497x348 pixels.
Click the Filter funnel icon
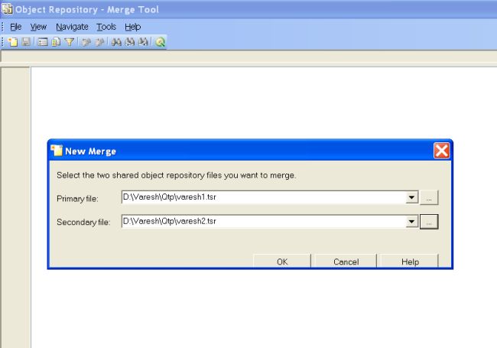(x=69, y=42)
